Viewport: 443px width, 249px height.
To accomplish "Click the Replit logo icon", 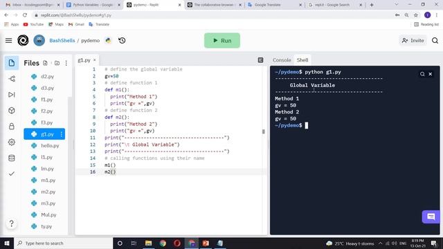I will coord(23,40).
